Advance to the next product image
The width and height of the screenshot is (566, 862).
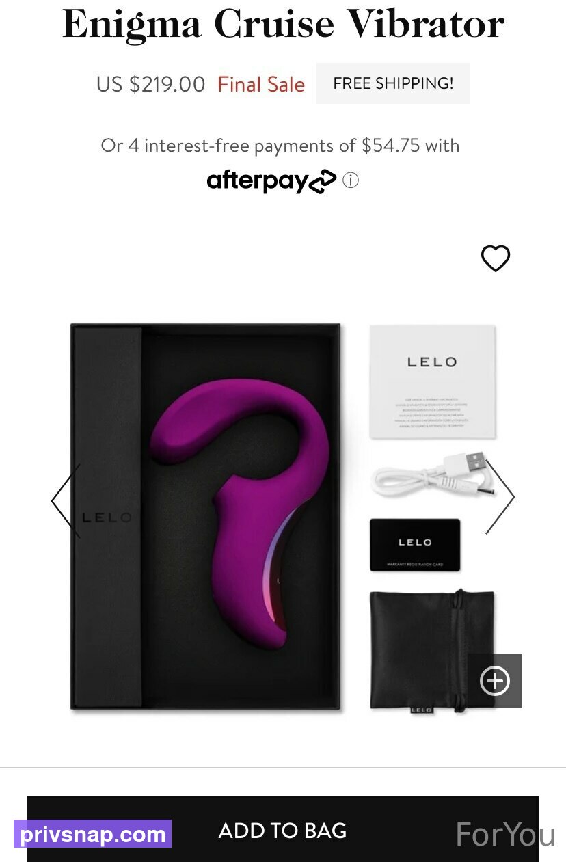[x=500, y=497]
